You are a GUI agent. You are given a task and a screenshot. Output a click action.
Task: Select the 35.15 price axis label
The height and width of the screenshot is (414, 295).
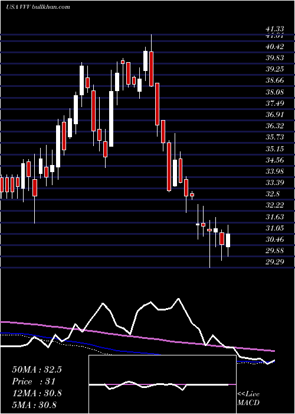coord(275,148)
